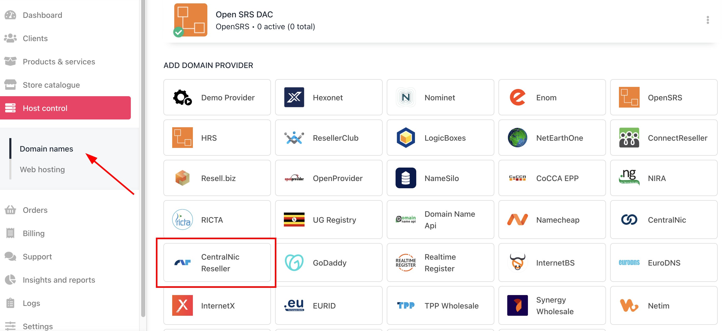Add Realtime Register provider
727x331 pixels.
[440, 263]
